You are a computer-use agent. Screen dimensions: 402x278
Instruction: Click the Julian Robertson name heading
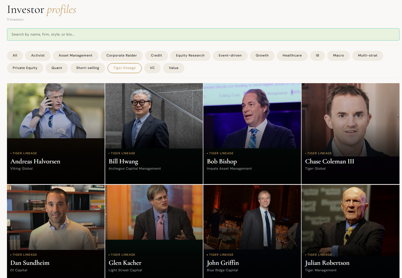[x=327, y=263]
